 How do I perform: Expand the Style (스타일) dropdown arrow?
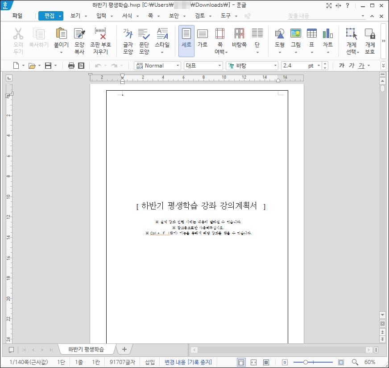(x=162, y=52)
